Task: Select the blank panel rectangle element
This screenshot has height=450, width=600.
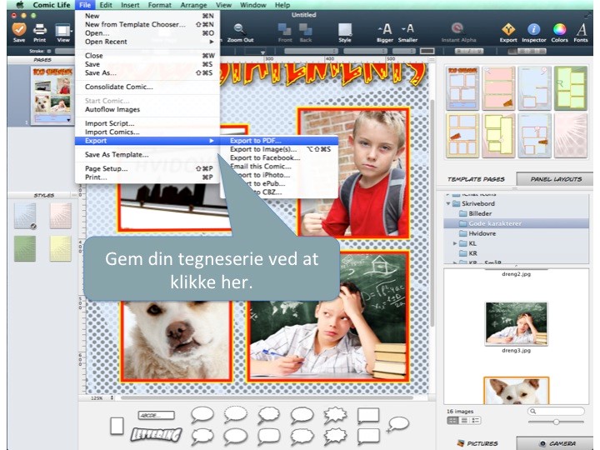Action: [x=117, y=426]
